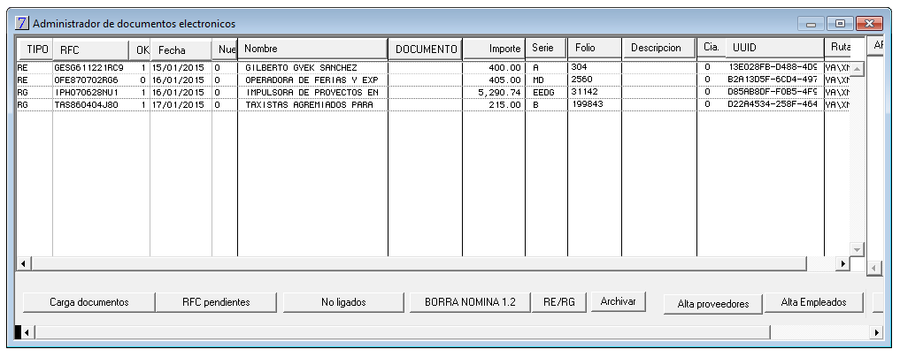Viewport: 900px width, 357px height.
Task: Click the grid horizontal scrollbar left arrow
Action: click(24, 263)
